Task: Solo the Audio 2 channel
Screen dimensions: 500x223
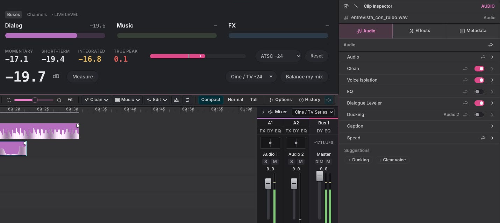Action: tap(292, 162)
